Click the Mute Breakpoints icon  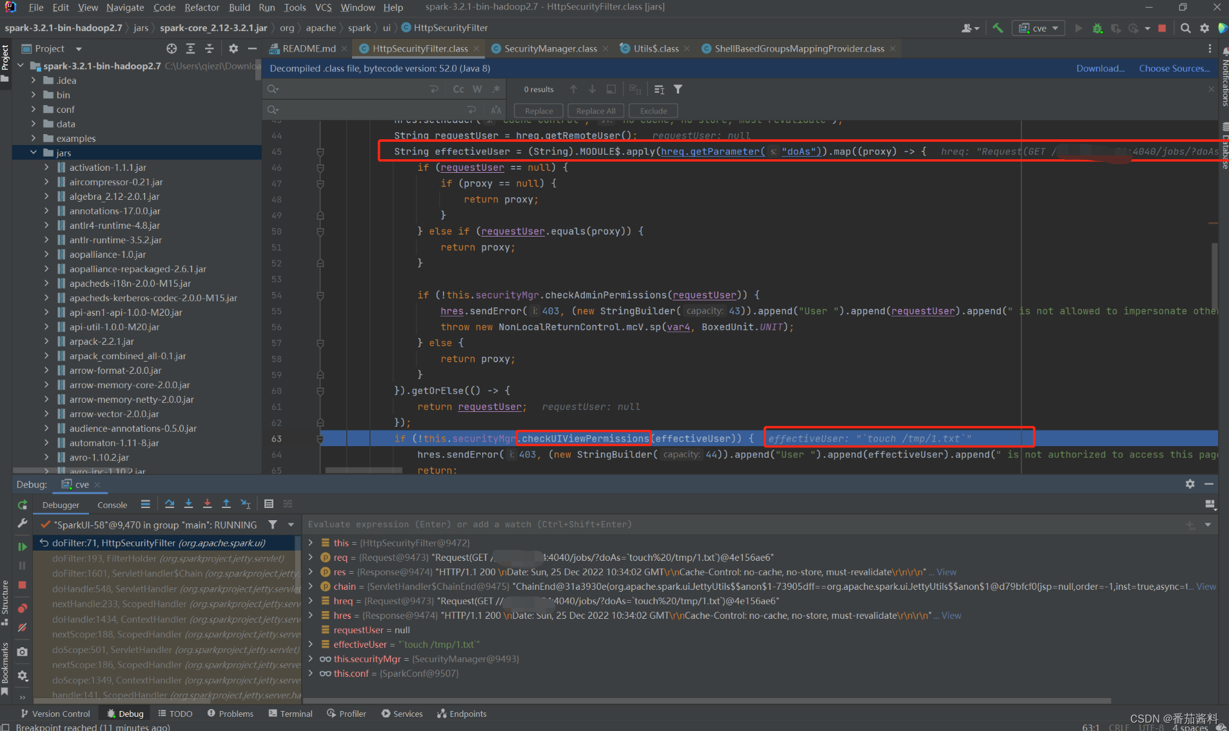pyautogui.click(x=23, y=627)
